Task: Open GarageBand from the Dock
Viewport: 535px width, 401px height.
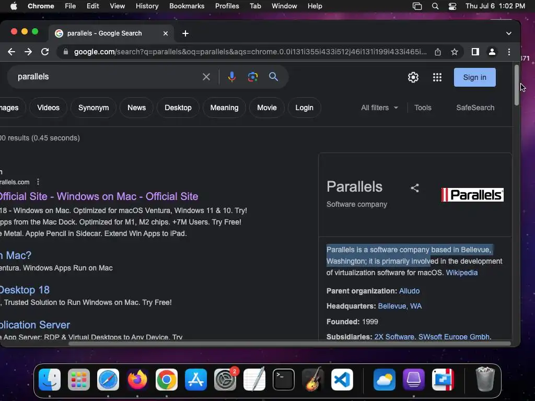Action: pyautogui.click(x=313, y=380)
